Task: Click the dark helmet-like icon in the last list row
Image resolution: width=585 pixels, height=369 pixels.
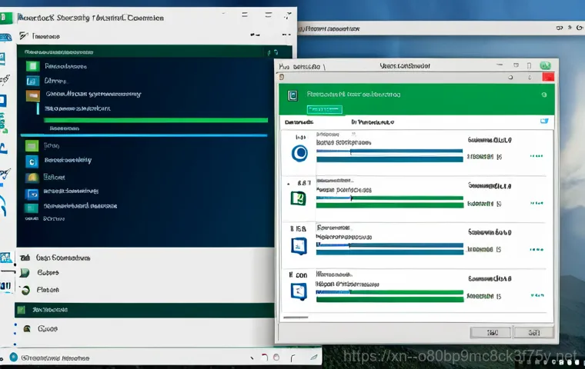Action: pyautogui.click(x=27, y=328)
